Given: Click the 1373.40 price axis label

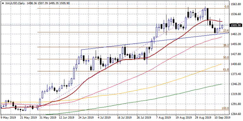Looking at the screenshot, I should 236,74.
